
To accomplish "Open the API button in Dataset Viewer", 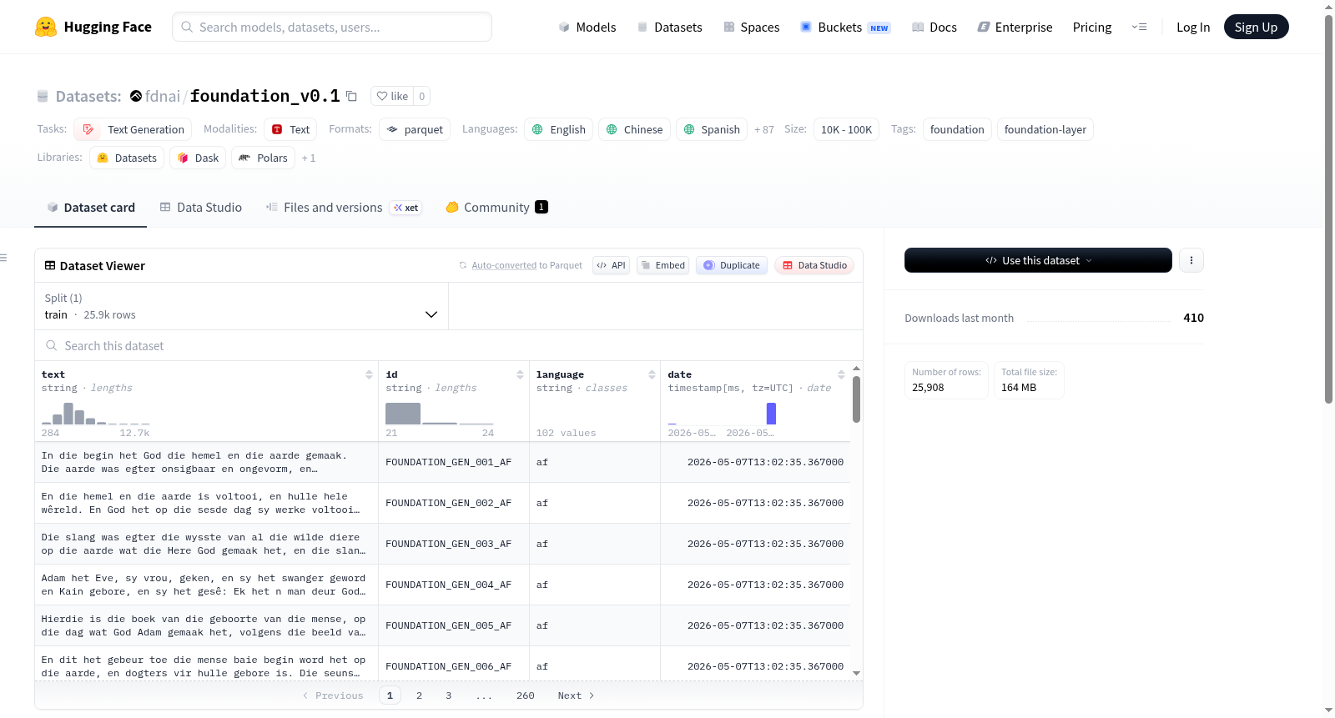I will (x=611, y=265).
